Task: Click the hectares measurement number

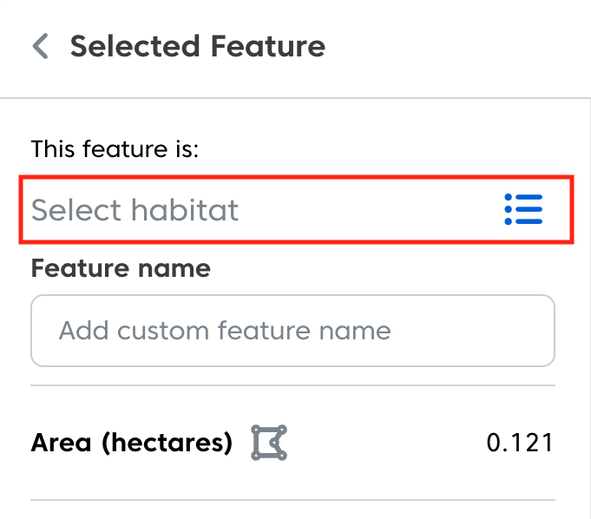Action: point(519,443)
